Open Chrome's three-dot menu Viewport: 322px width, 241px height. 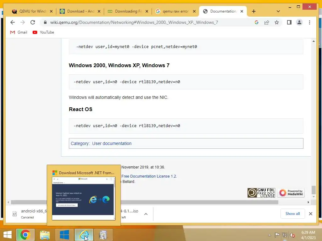click(x=309, y=22)
